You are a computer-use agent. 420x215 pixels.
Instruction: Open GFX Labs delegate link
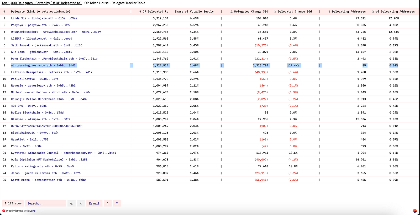41,52
